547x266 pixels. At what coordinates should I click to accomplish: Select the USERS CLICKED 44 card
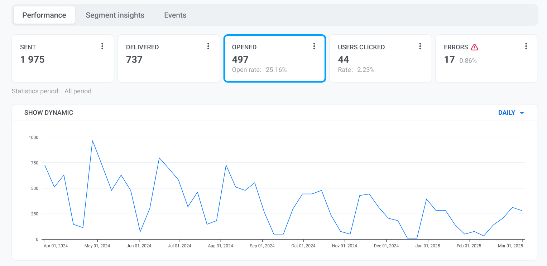click(380, 64)
